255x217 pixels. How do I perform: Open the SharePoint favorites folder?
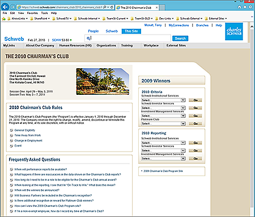[x=40, y=19]
